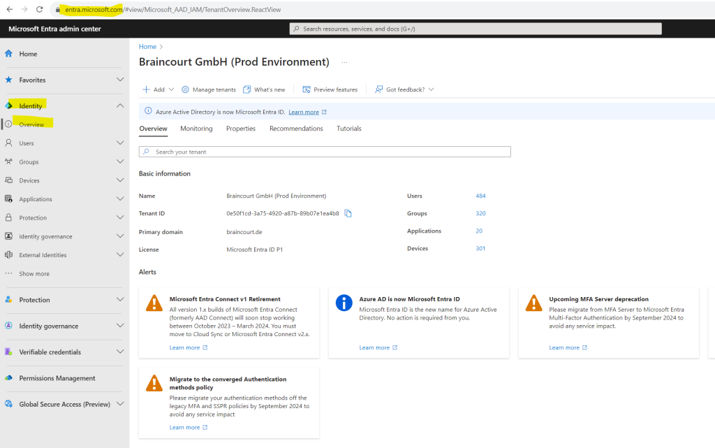This screenshot has height=448, width=715.
Task: Click the braincourt.de primary domain text
Action: [244, 232]
